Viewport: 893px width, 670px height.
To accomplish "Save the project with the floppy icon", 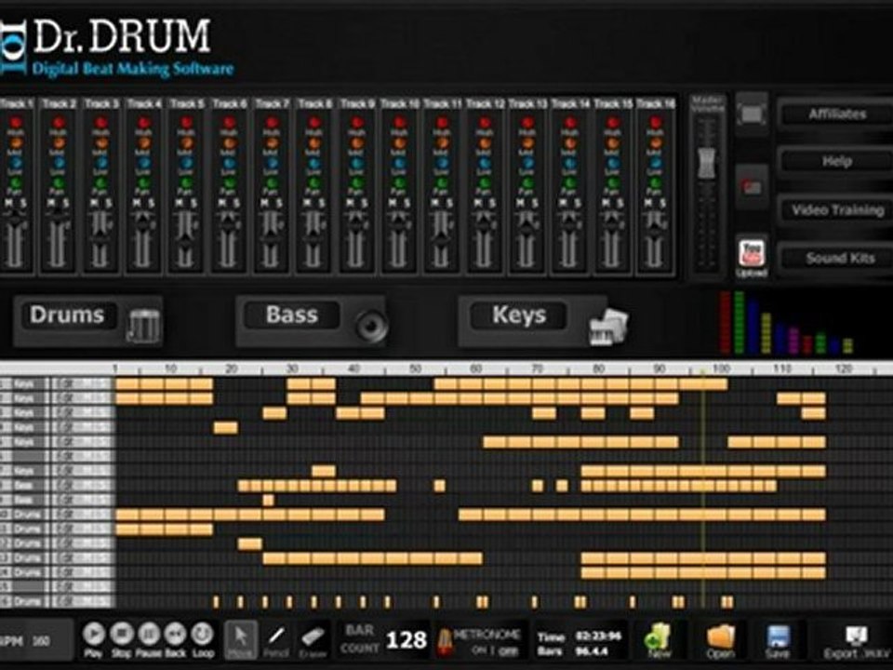I will [778, 638].
